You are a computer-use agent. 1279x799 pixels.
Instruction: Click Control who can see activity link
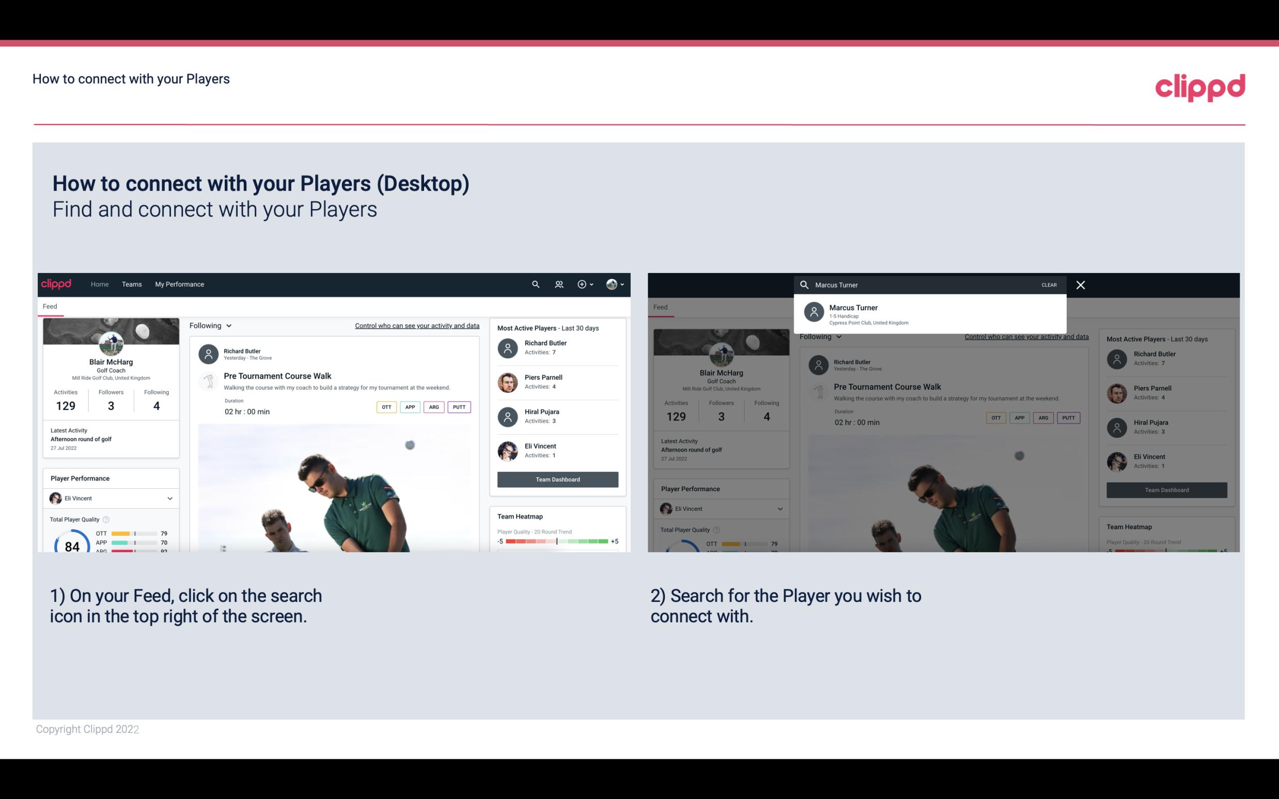click(417, 325)
